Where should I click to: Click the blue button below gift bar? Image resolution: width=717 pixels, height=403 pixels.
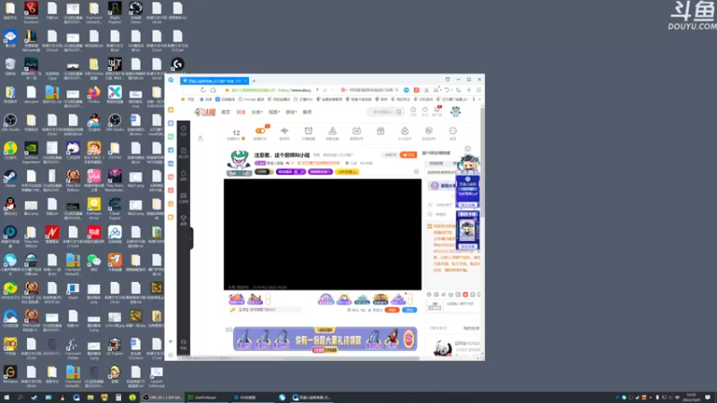coord(410,310)
